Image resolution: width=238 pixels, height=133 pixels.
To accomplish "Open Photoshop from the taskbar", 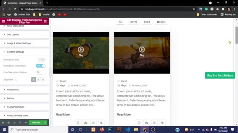I will click(110, 130).
